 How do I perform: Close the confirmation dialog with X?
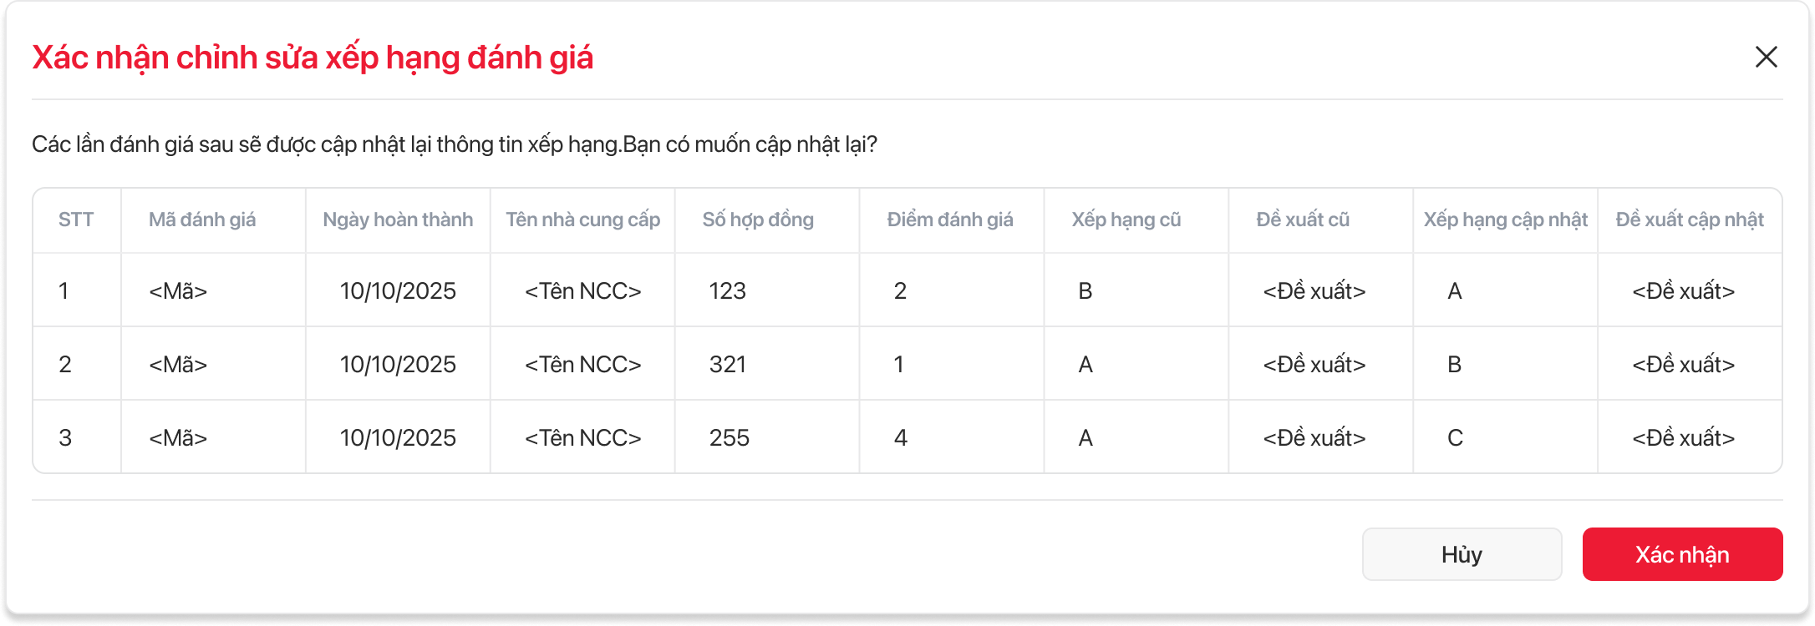click(1766, 57)
